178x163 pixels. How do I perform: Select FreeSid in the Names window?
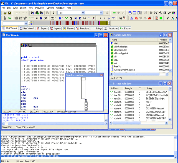(x=118, y=66)
